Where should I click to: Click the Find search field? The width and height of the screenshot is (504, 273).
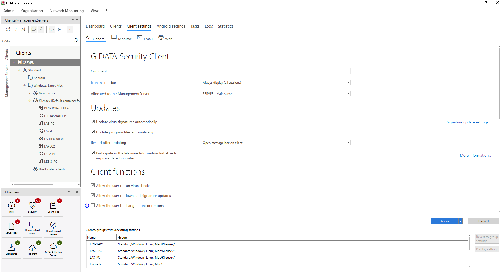[37, 41]
